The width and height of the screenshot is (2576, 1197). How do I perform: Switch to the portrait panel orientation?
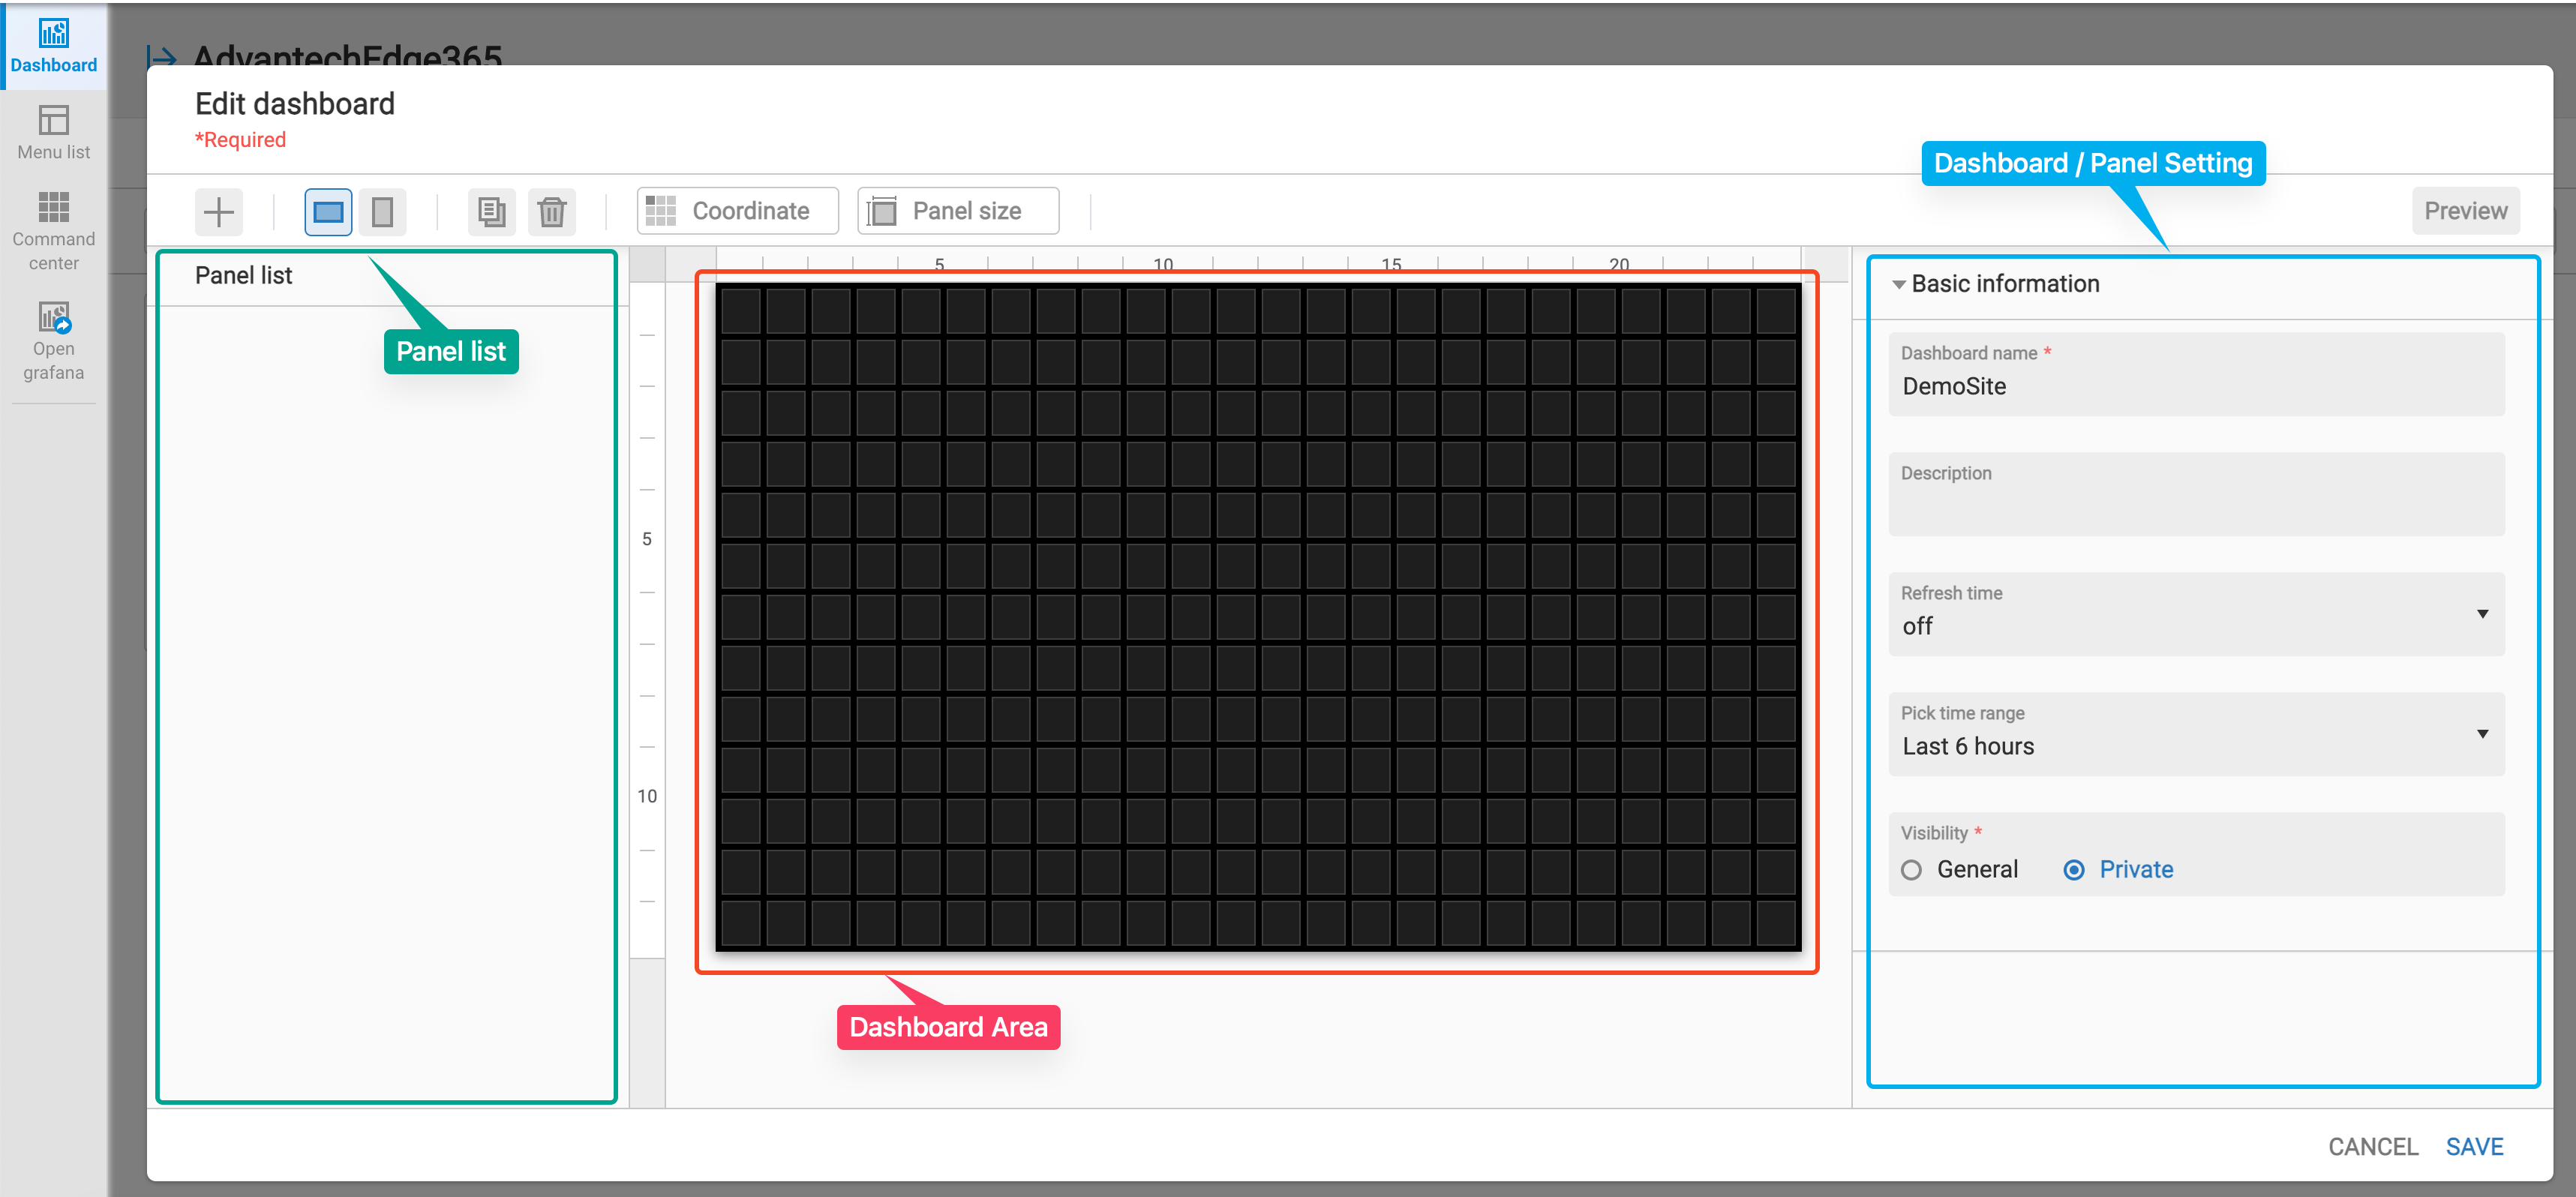[382, 211]
